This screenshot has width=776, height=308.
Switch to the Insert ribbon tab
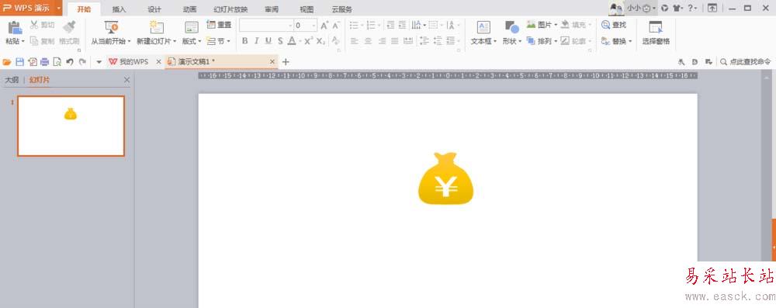(119, 9)
